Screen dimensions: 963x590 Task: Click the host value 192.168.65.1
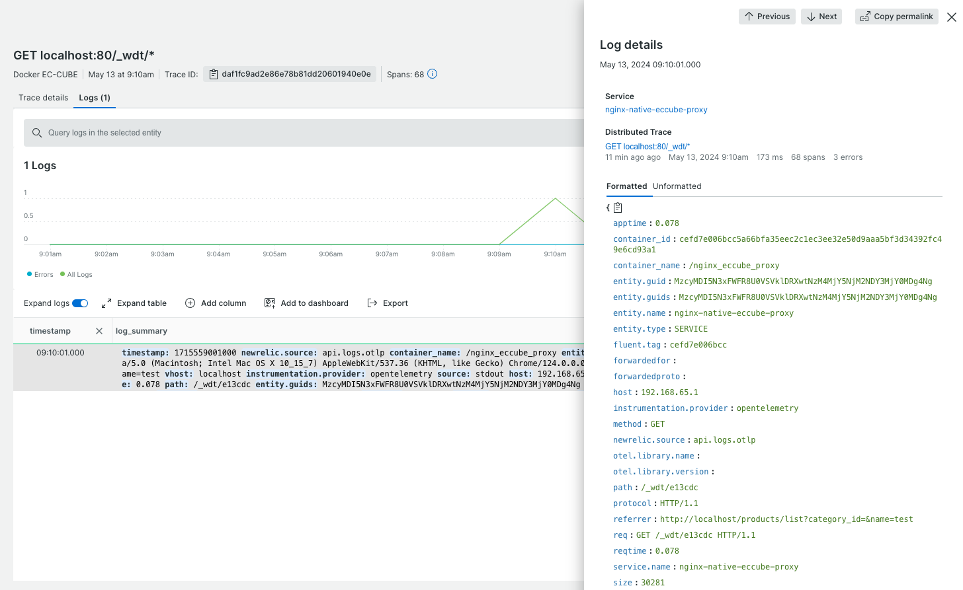(x=669, y=392)
